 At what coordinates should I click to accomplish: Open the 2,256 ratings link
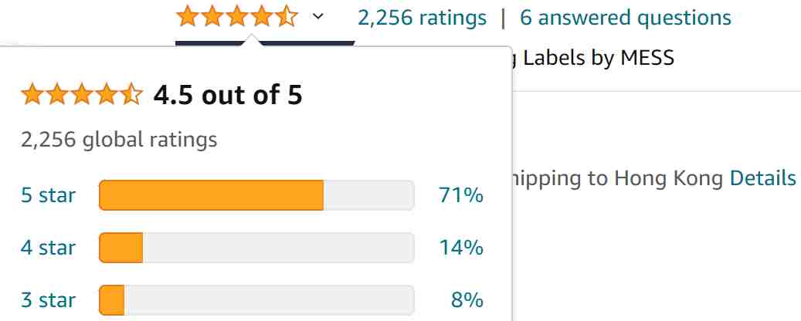pos(422,17)
